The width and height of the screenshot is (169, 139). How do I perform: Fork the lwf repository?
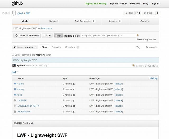(148, 13)
